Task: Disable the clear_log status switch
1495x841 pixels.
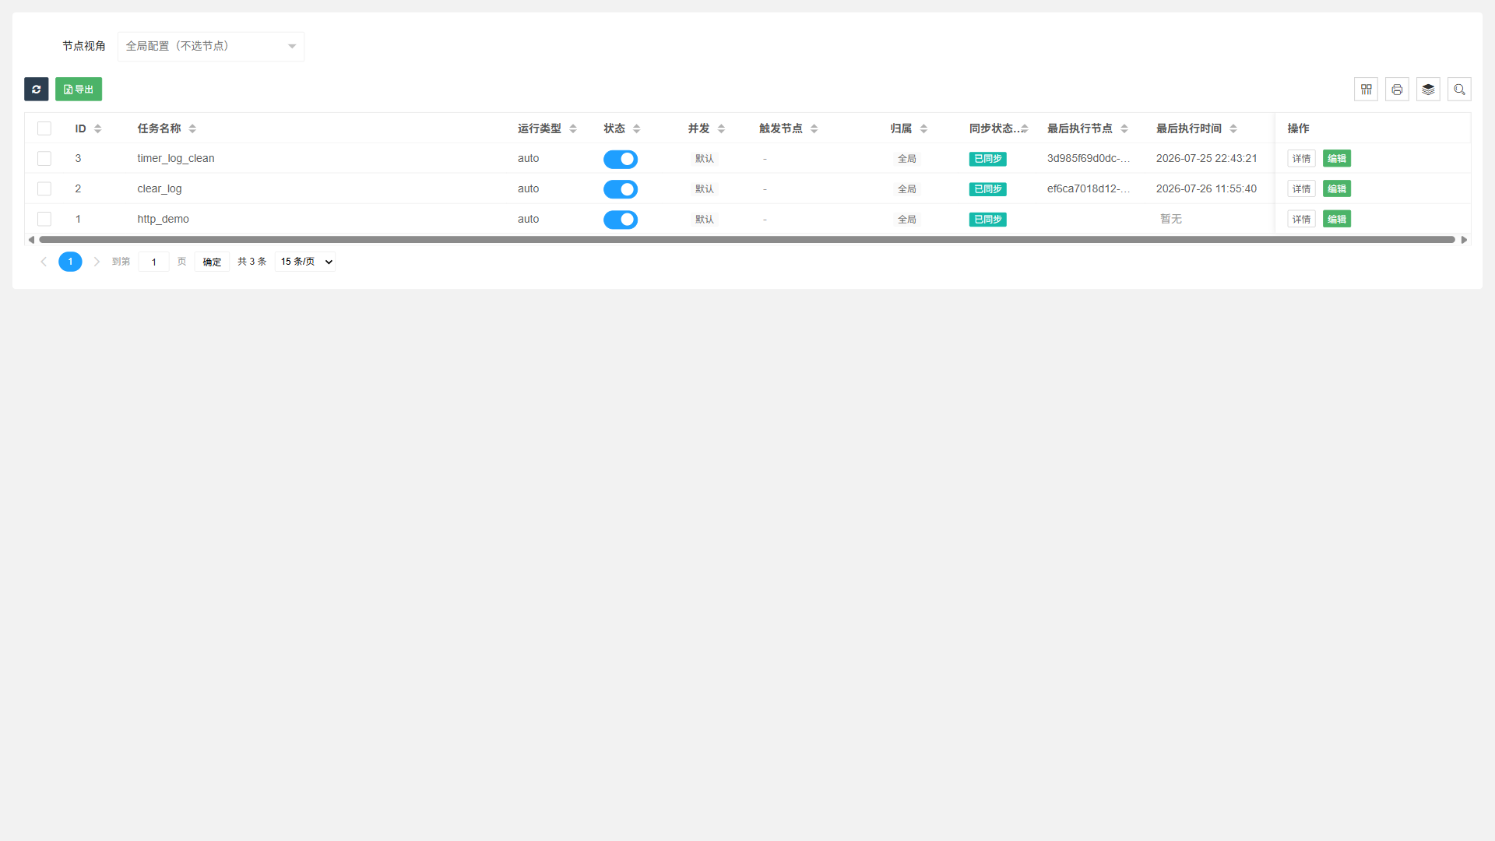Action: click(x=621, y=189)
